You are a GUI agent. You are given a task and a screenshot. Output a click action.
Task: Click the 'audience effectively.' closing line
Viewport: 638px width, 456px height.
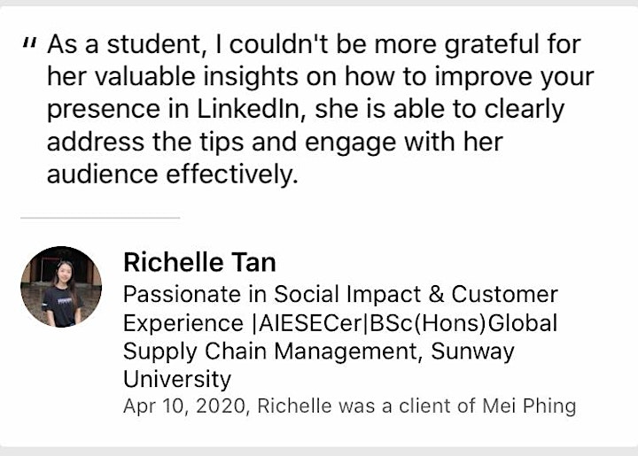(x=173, y=174)
